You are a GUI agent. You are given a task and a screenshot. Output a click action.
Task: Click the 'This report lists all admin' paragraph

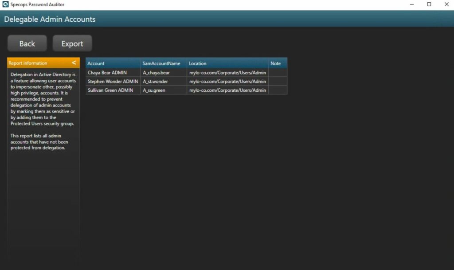[39, 142]
